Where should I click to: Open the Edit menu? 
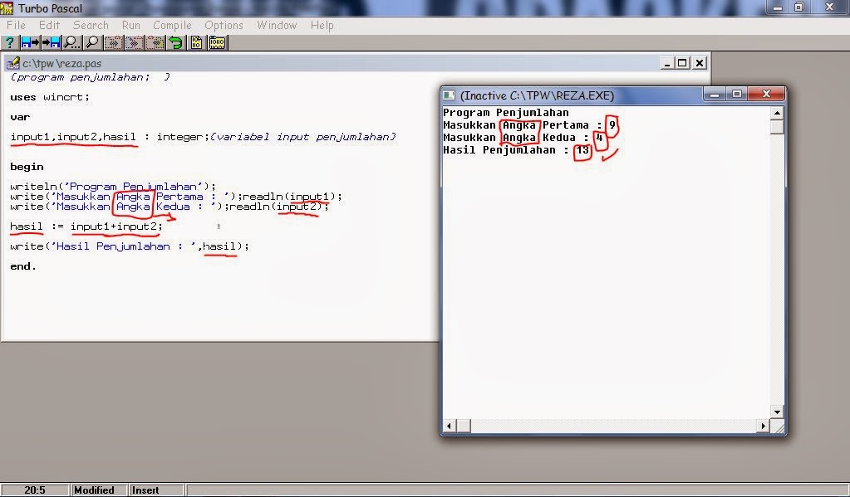49,25
